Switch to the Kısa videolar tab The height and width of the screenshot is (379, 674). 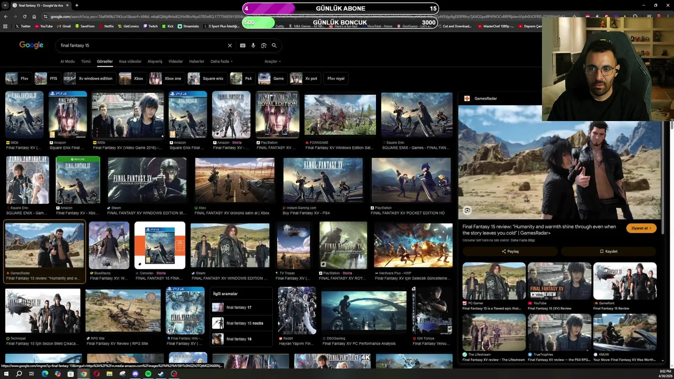tap(130, 62)
